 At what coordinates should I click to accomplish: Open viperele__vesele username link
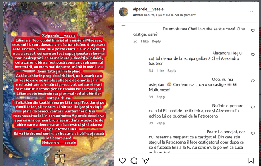[148, 9]
